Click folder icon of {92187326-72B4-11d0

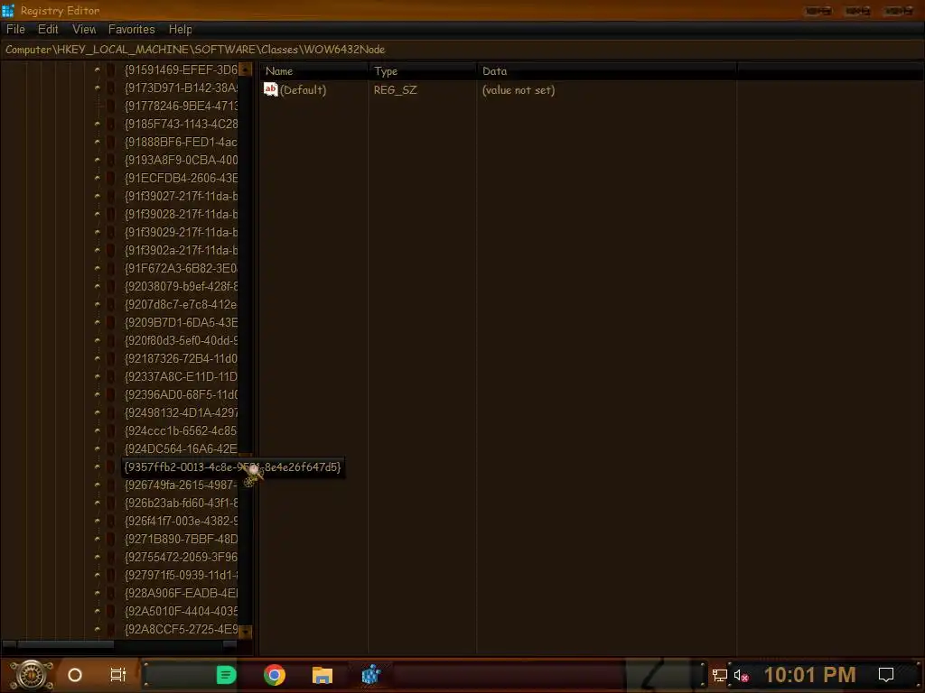(x=111, y=359)
